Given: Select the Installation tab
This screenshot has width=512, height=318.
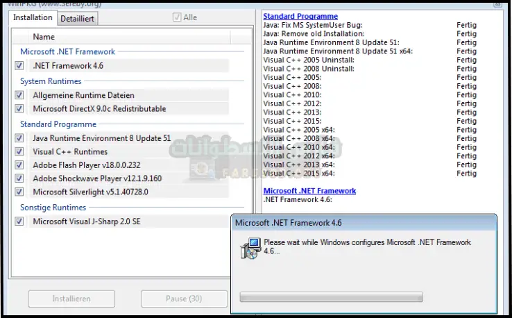Looking at the screenshot, I should click(x=33, y=18).
